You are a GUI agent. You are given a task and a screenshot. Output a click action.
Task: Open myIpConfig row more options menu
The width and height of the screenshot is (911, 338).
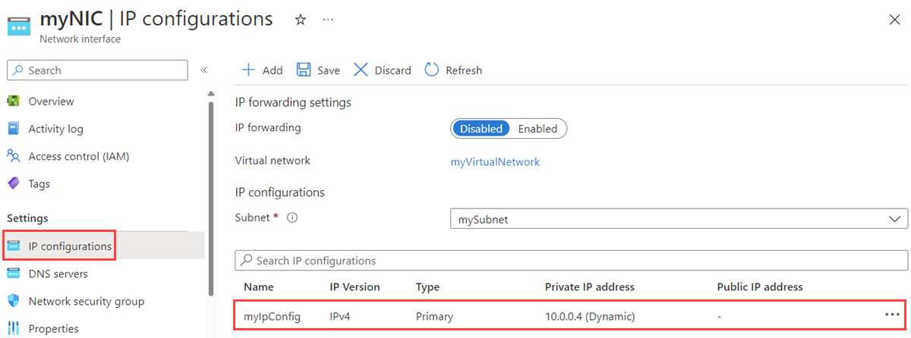(x=892, y=315)
